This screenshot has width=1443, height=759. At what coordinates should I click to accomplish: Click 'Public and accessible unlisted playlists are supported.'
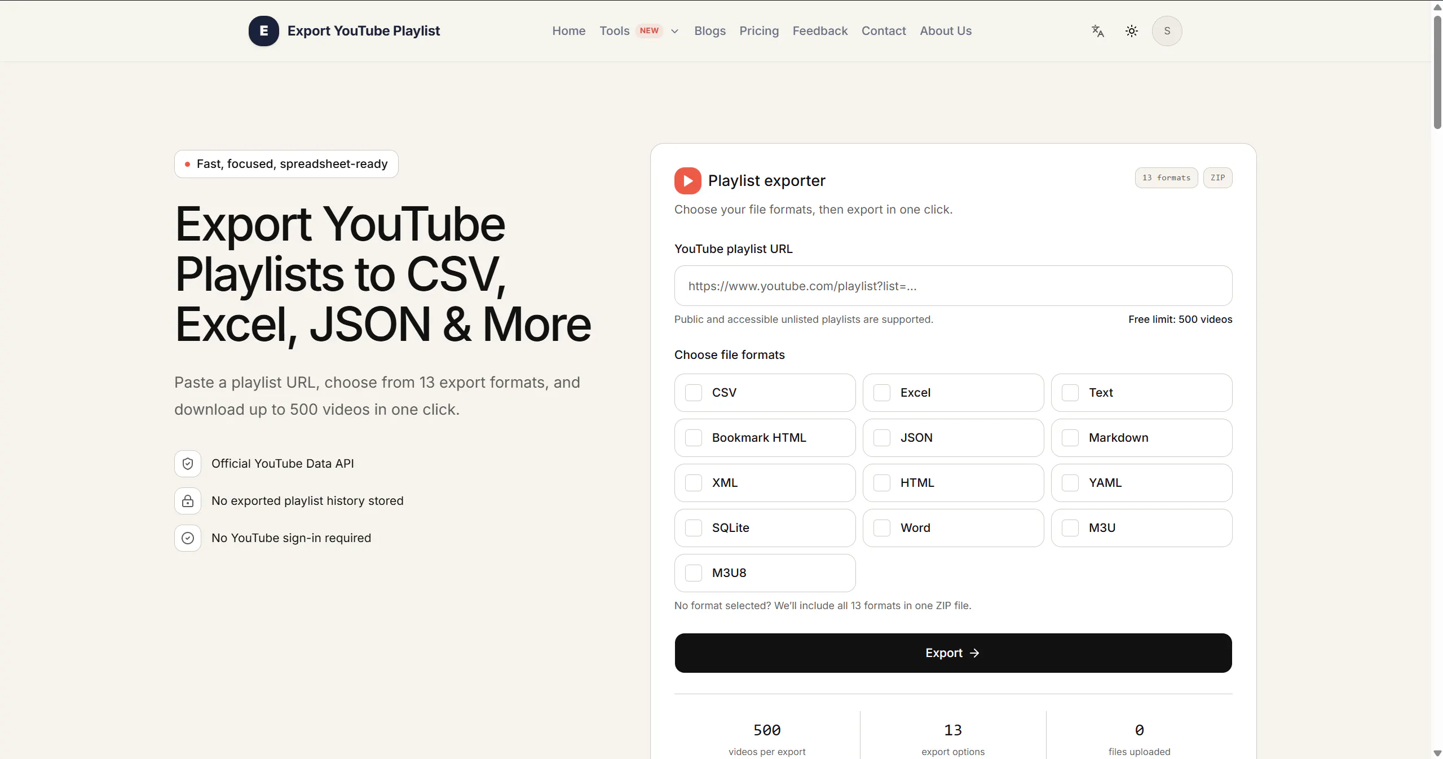coord(804,319)
